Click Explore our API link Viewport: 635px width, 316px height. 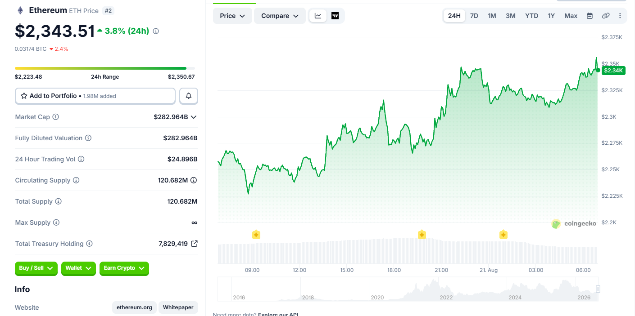(278, 314)
